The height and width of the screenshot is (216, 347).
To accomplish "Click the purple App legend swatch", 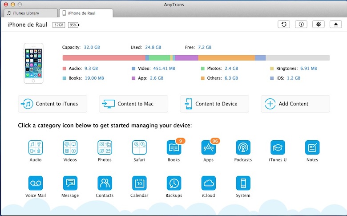I will 133,78.
